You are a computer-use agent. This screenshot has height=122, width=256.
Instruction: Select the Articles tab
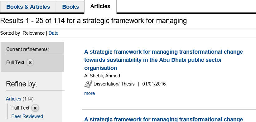100,6
